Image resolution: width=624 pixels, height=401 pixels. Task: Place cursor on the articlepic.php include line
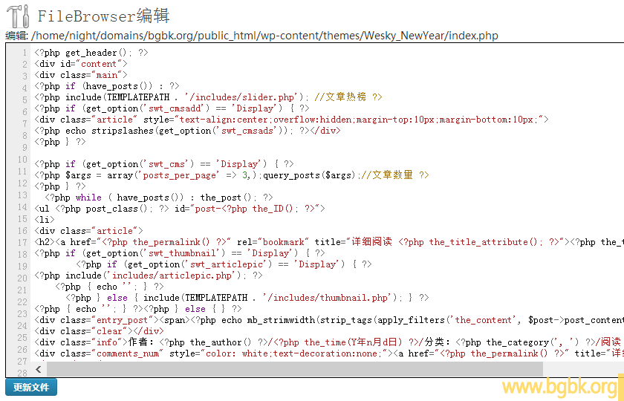(x=149, y=276)
